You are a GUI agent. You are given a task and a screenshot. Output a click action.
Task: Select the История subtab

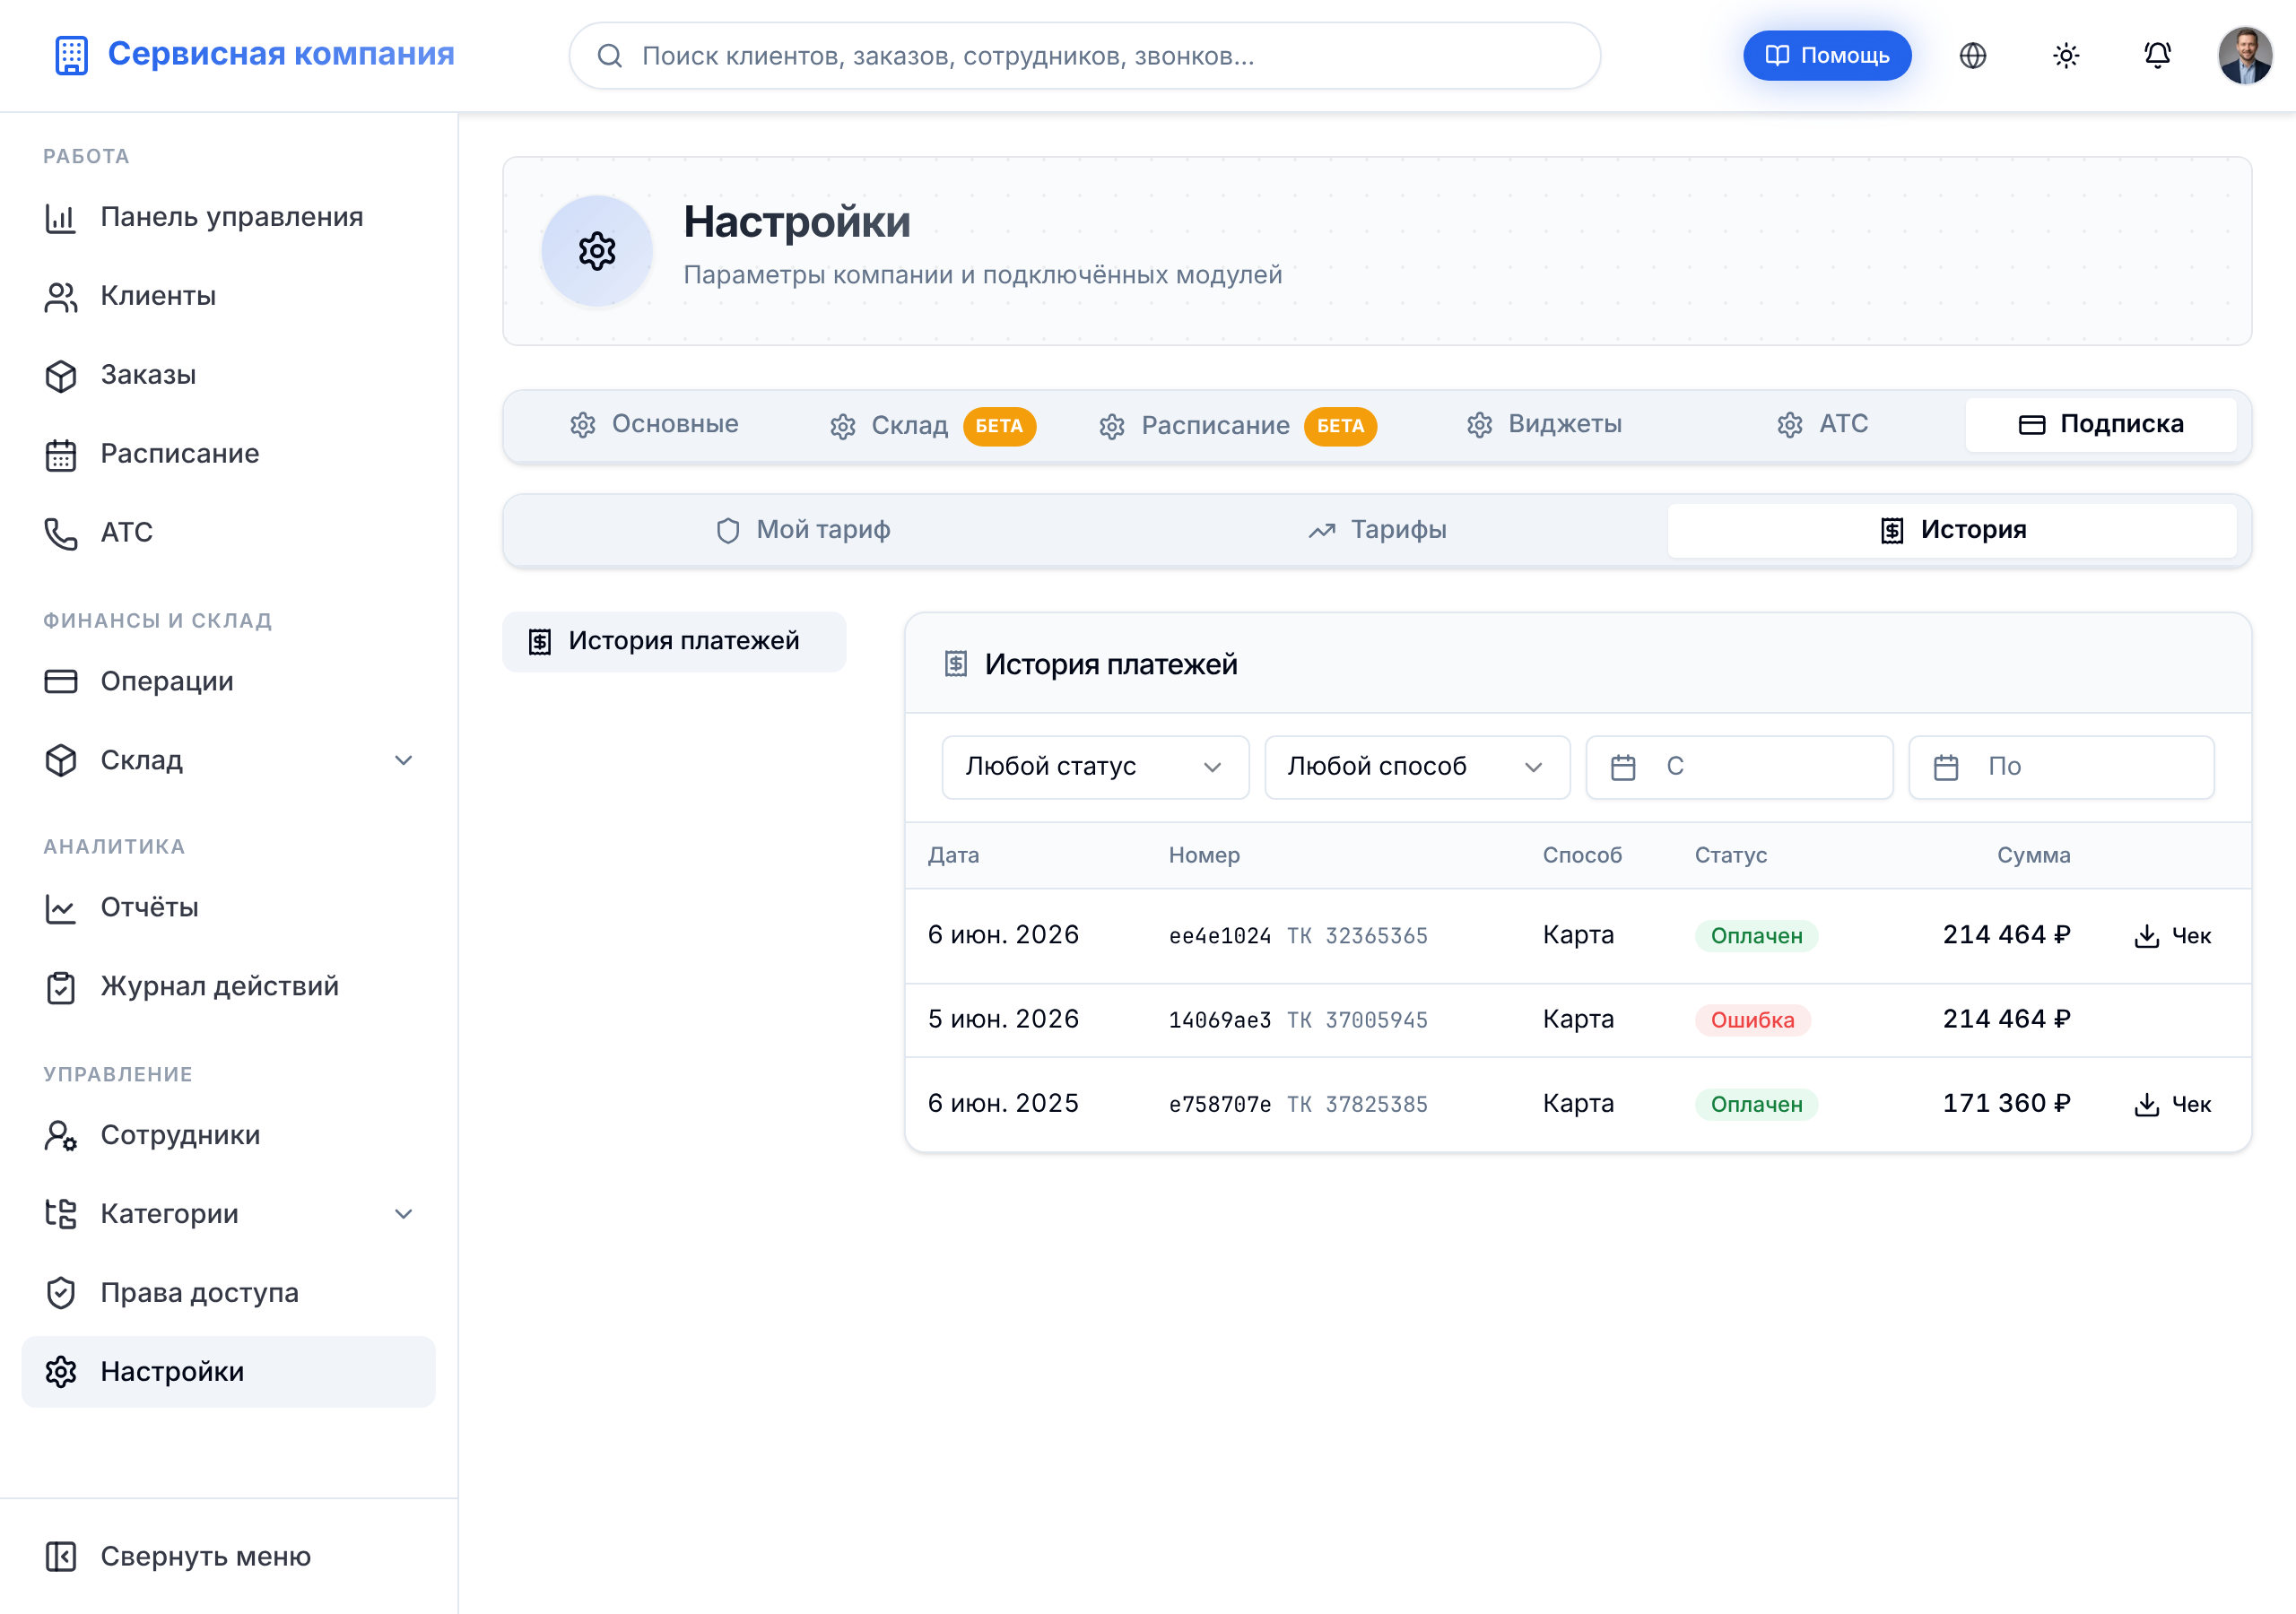pyautogui.click(x=1952, y=530)
